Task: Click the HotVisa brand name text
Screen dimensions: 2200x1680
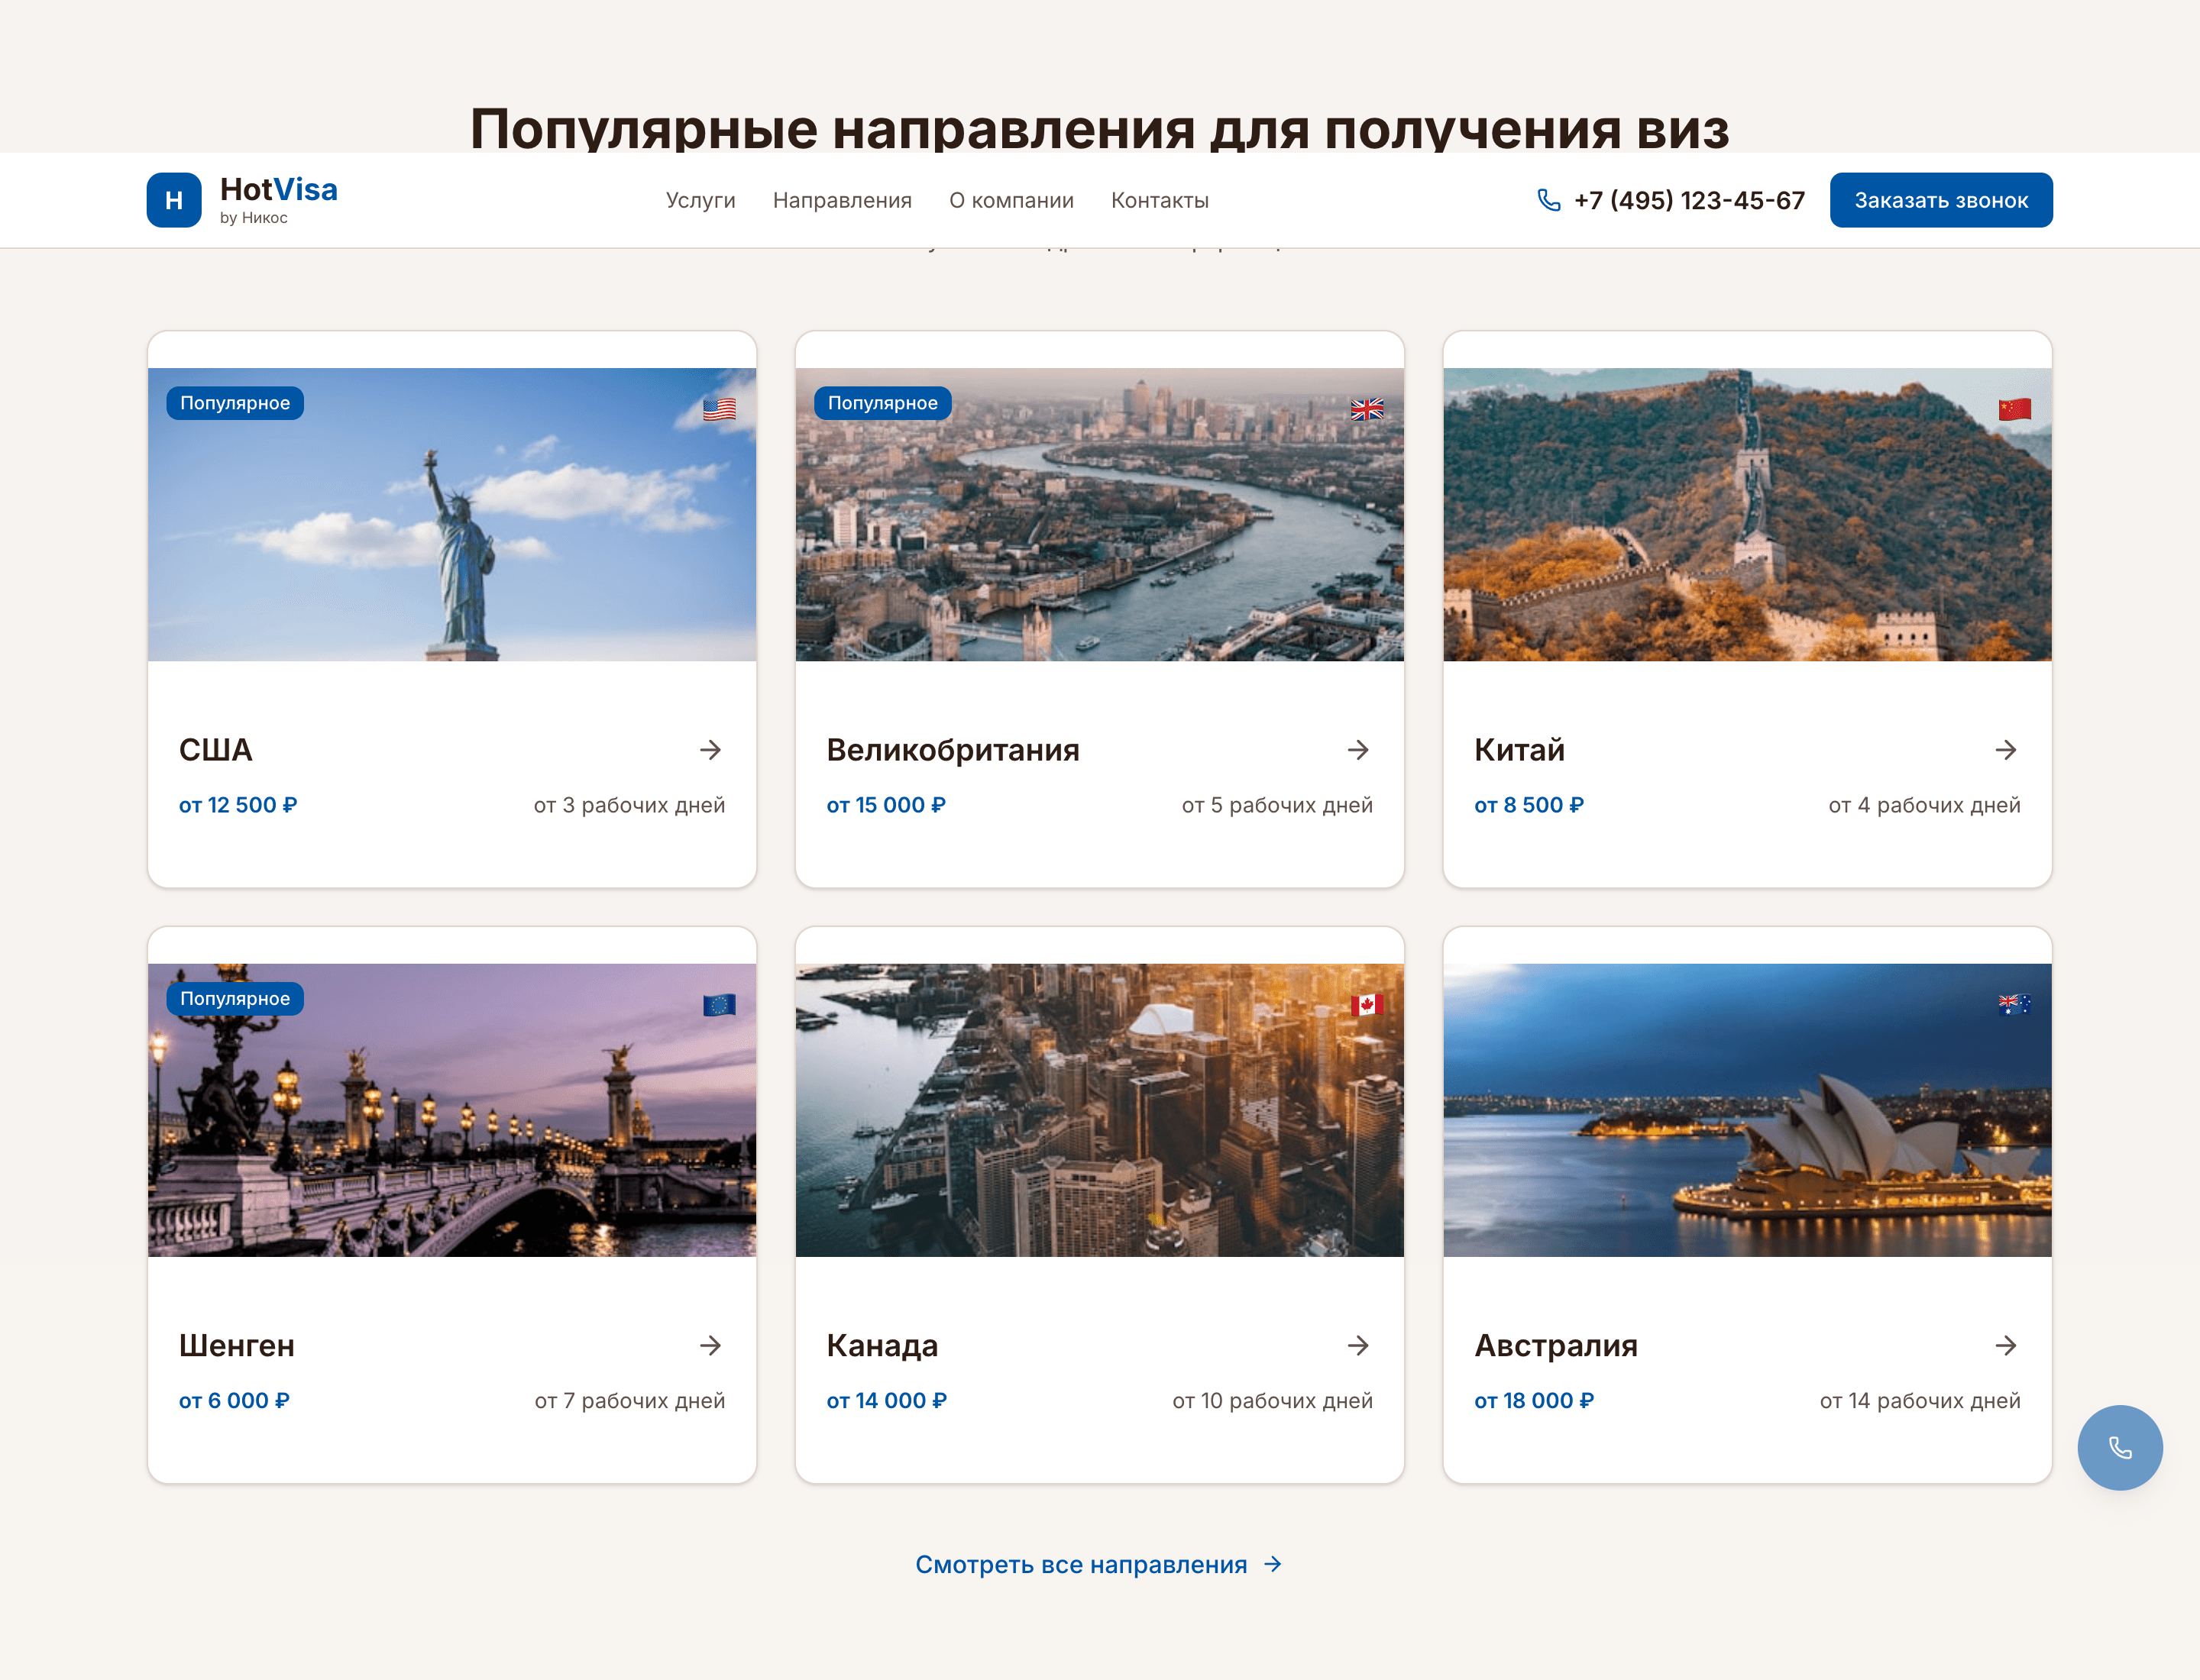Action: (278, 189)
